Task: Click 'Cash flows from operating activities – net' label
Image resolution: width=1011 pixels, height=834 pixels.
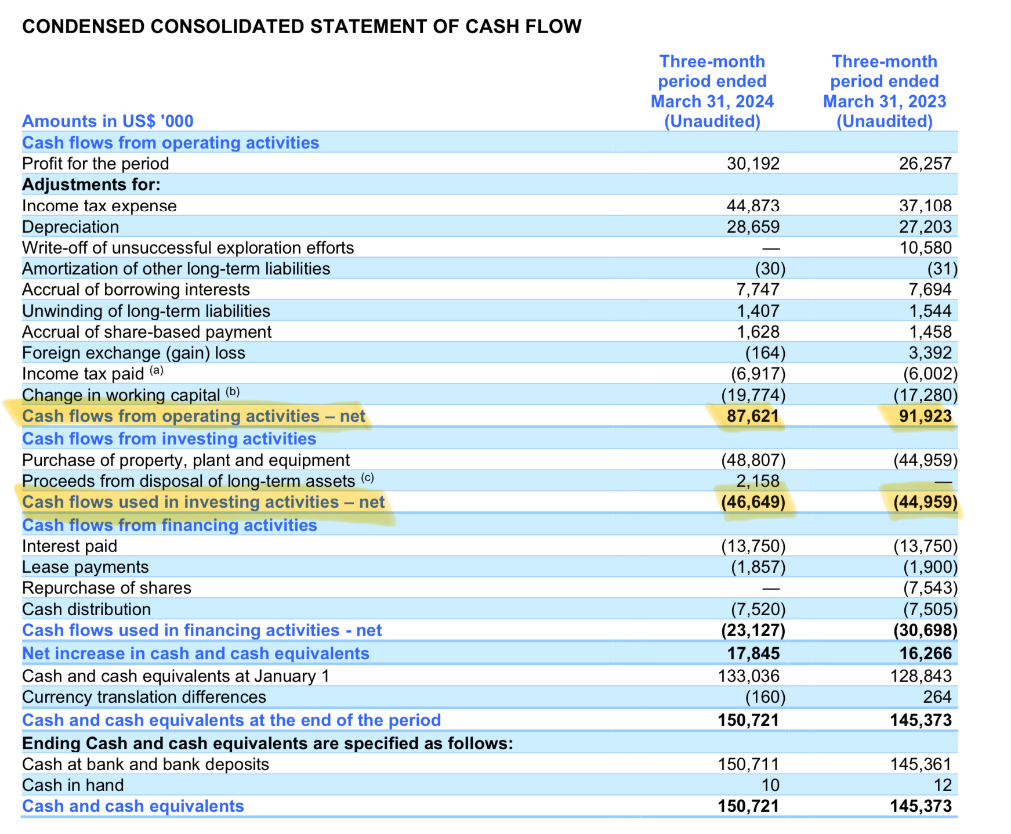Action: (194, 416)
